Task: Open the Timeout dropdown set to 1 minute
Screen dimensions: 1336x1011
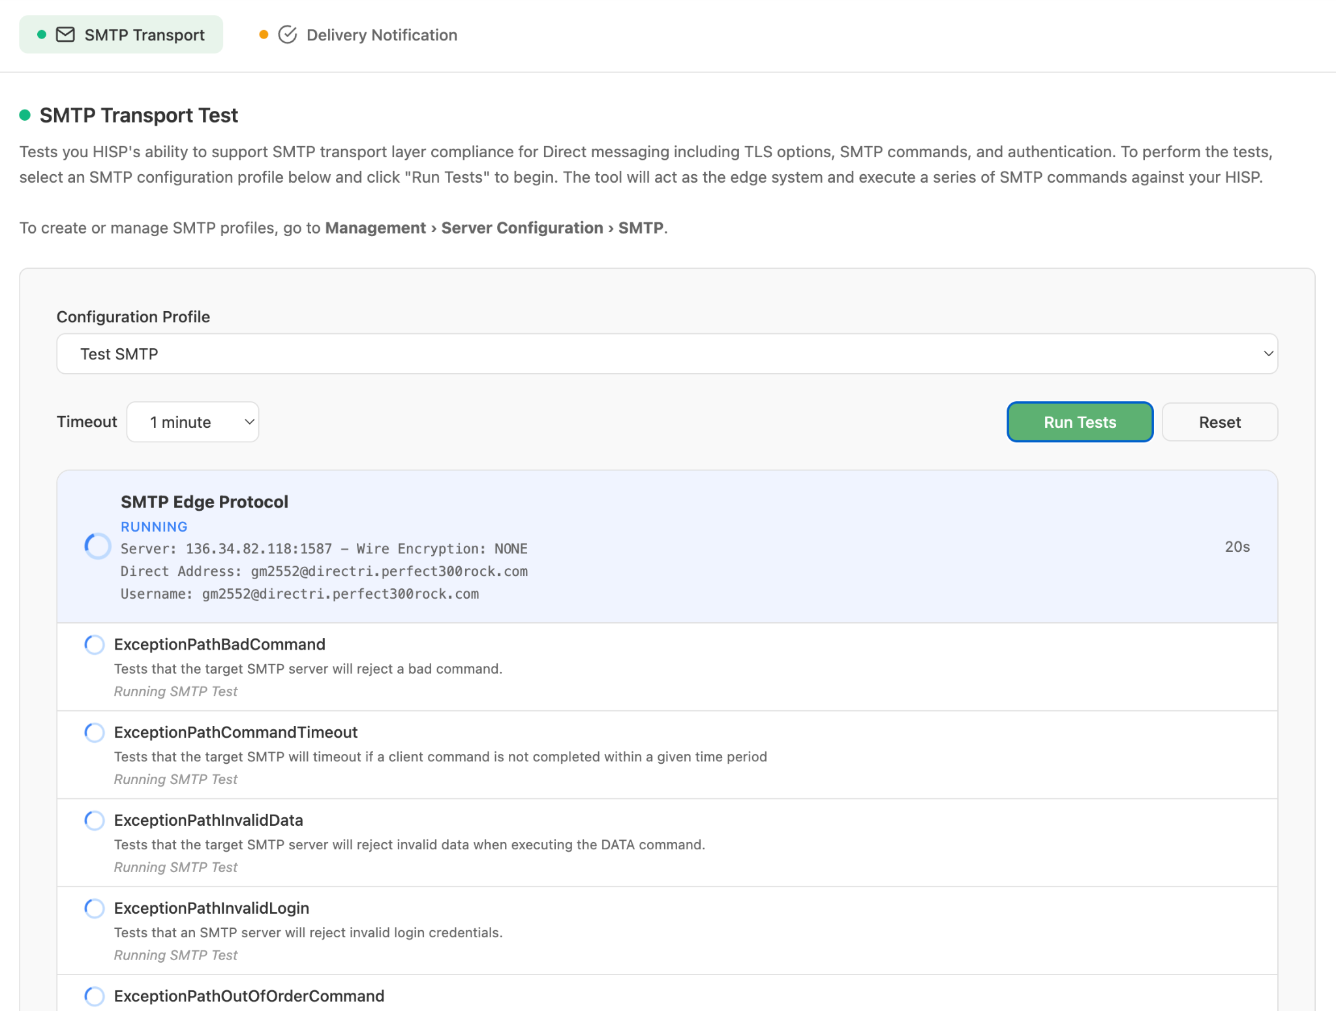Action: pyautogui.click(x=193, y=422)
